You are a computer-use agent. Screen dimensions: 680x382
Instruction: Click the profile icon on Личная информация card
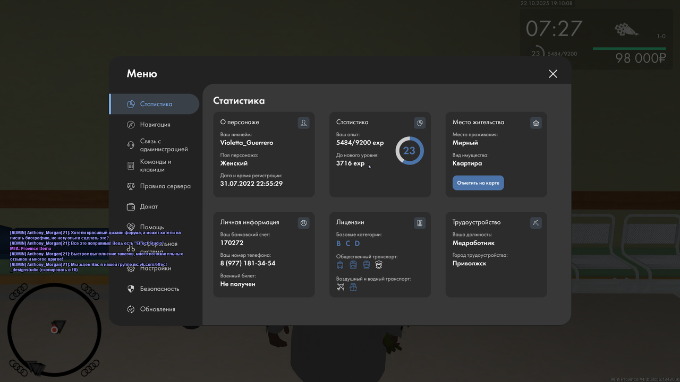[303, 223]
